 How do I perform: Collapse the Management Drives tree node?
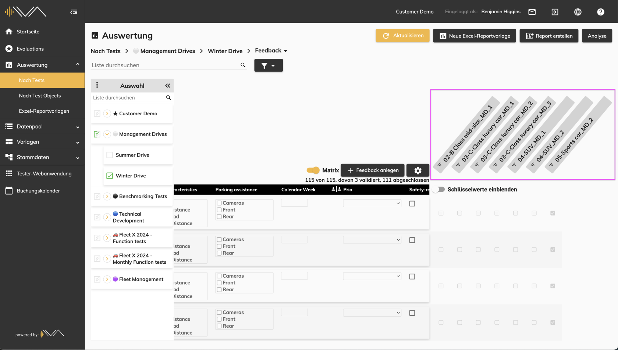click(107, 134)
